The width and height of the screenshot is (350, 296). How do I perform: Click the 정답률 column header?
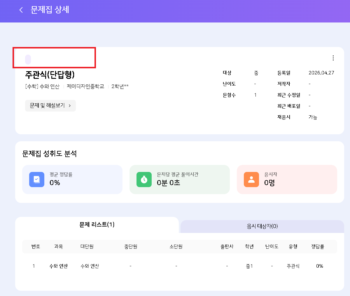click(x=318, y=247)
